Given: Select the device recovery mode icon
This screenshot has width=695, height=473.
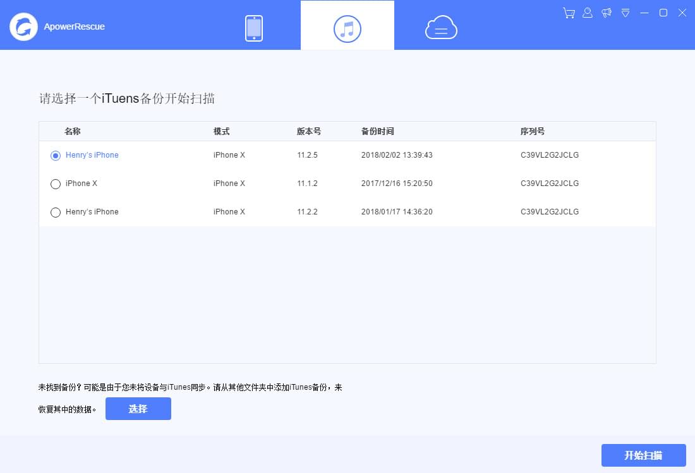Looking at the screenshot, I should coord(253,27).
